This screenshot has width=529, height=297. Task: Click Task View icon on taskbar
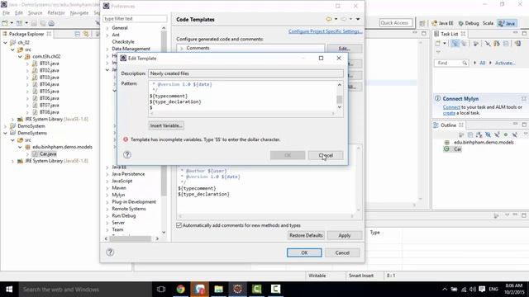pos(161,290)
